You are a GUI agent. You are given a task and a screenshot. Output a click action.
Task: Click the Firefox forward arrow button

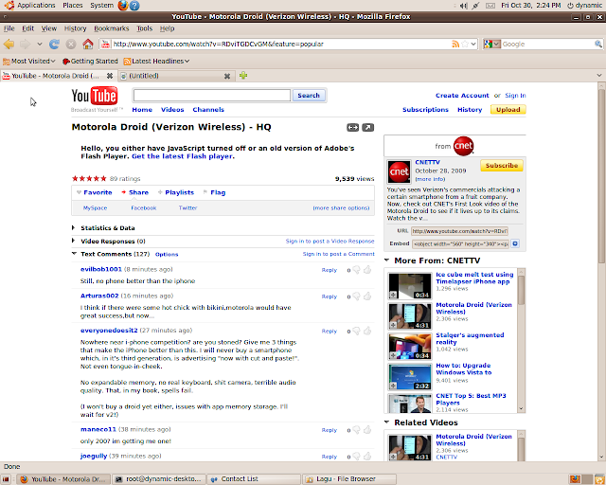pos(26,45)
